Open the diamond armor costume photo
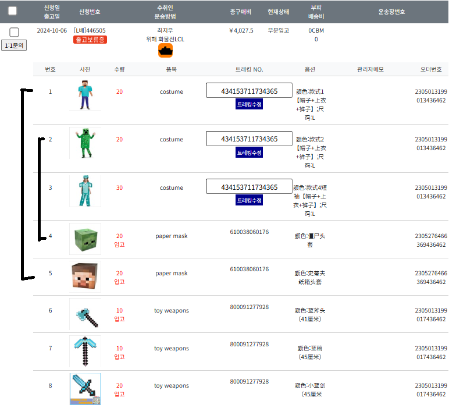 [85, 191]
